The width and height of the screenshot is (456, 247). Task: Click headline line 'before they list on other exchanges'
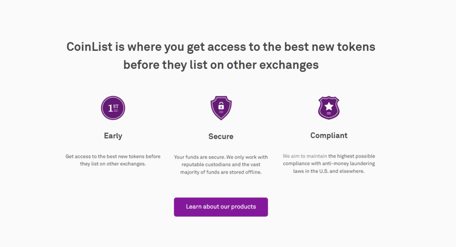221,65
